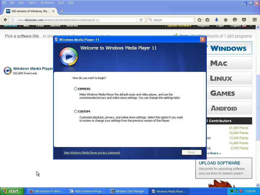Bookmark this page with the star icon

tap(200, 20)
